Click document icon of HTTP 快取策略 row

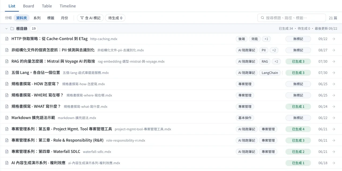click(7, 39)
